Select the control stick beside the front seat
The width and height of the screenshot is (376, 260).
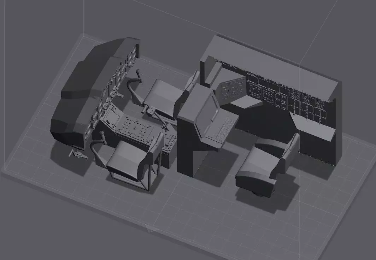pyautogui.click(x=98, y=146)
